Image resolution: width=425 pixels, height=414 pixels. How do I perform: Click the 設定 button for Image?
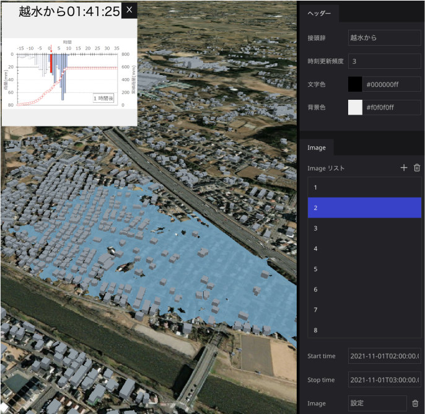coord(377,403)
